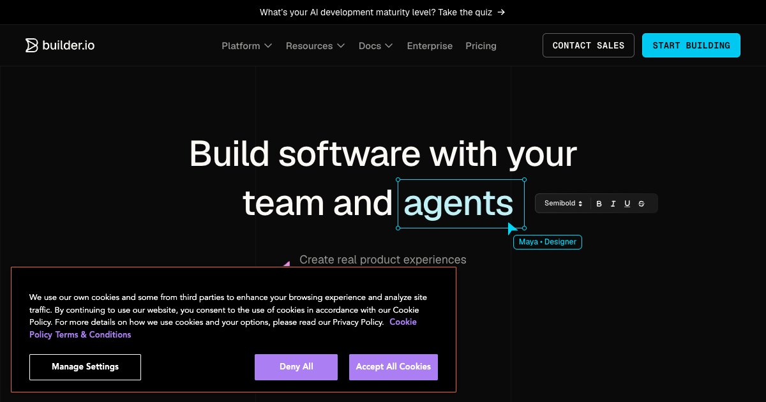The width and height of the screenshot is (766, 402).
Task: Expand the Resources menu
Action: [x=315, y=46]
